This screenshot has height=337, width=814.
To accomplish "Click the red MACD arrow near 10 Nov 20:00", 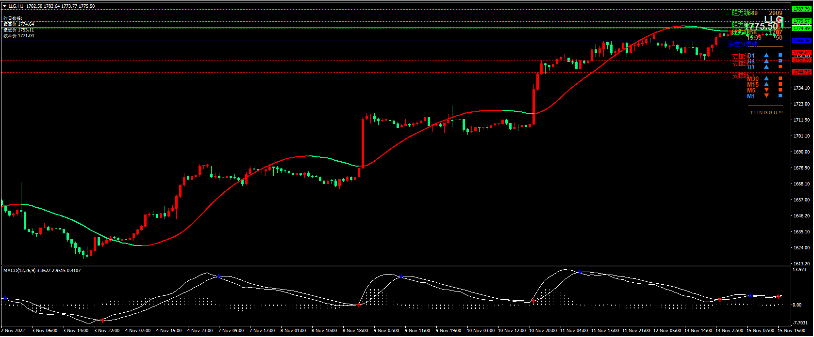I will point(533,301).
